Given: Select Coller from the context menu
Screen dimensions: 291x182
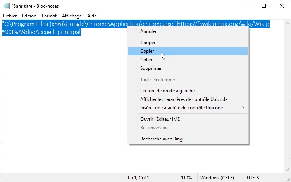Looking at the screenshot, I should tap(146, 60).
